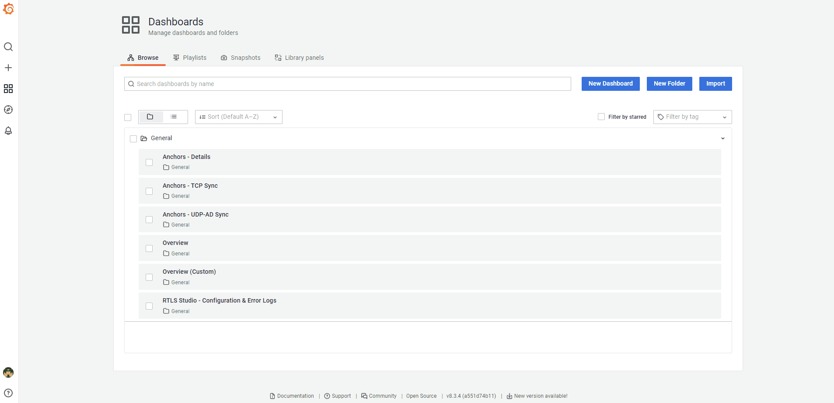Open the Alerting bell icon
This screenshot has height=403, width=834.
click(8, 131)
